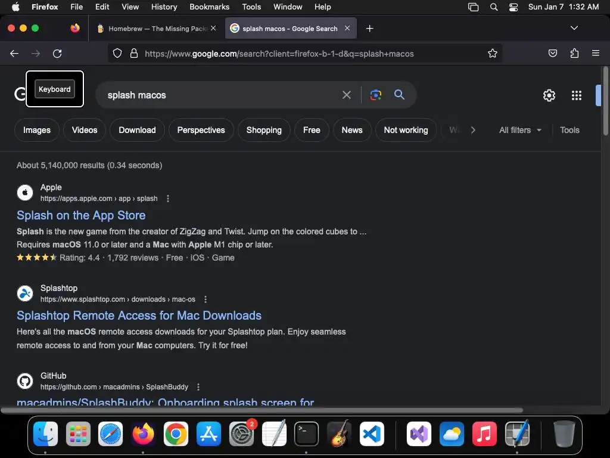This screenshot has height=458, width=610.
Task: Select the Shopping filter chip
Action: [264, 130]
